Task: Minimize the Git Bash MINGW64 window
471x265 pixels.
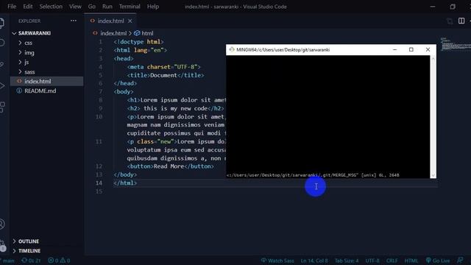Action: coord(394,49)
